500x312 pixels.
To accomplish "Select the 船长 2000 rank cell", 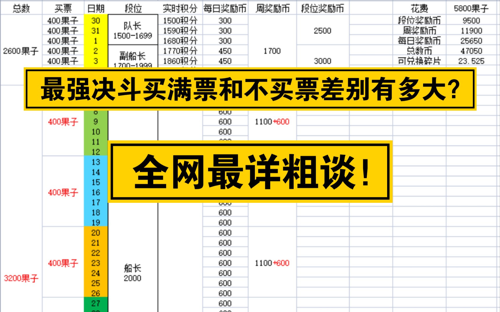I will click(133, 273).
